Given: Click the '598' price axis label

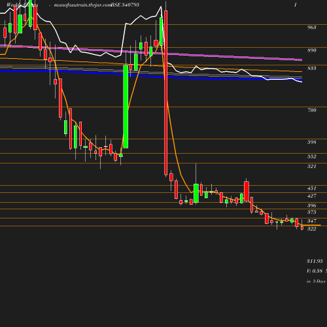Looking at the screenshot, I should [312, 142].
